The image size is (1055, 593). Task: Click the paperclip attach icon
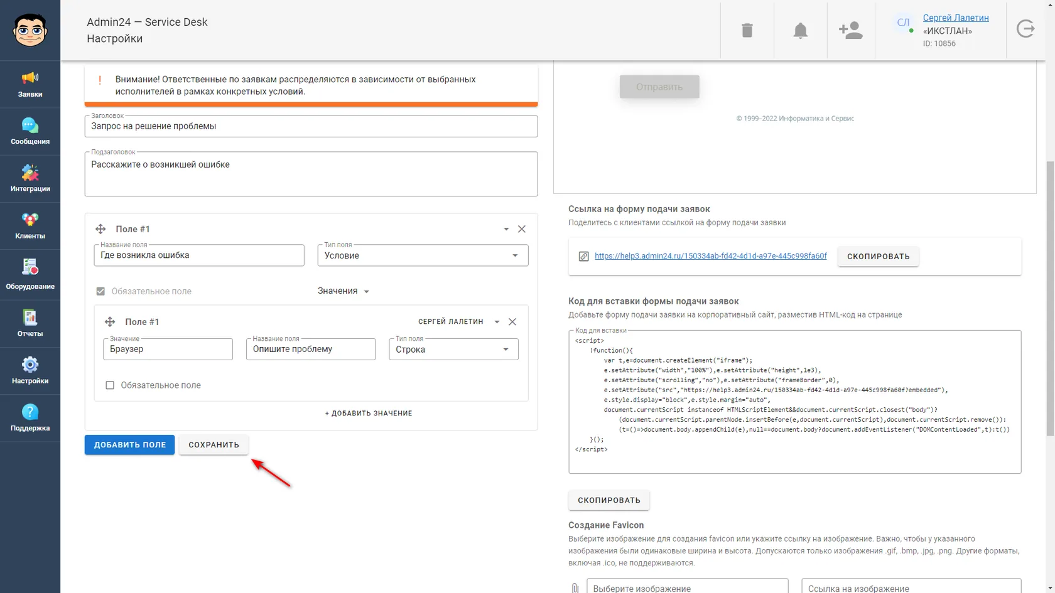(x=575, y=588)
